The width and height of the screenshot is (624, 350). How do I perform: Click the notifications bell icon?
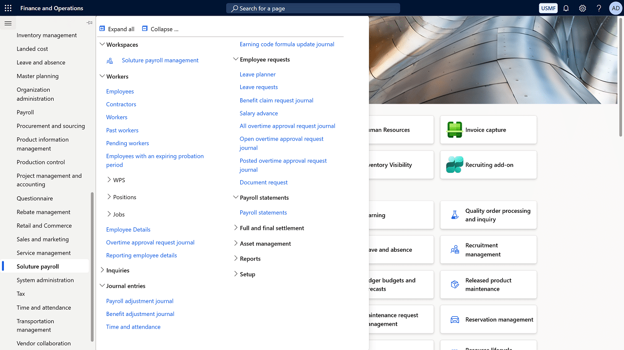point(566,8)
